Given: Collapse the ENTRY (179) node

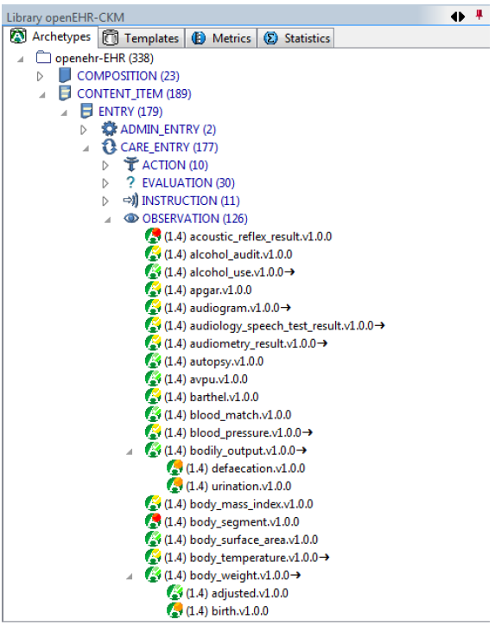Looking at the screenshot, I should click(64, 113).
